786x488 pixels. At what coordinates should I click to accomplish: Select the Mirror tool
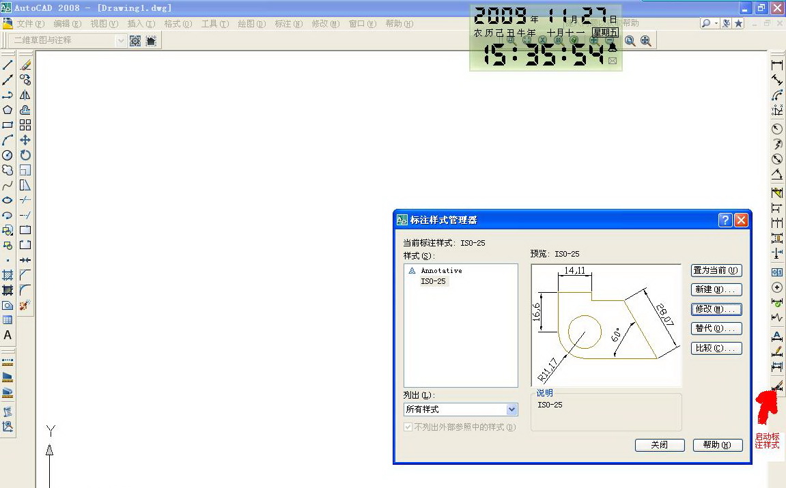tap(25, 95)
